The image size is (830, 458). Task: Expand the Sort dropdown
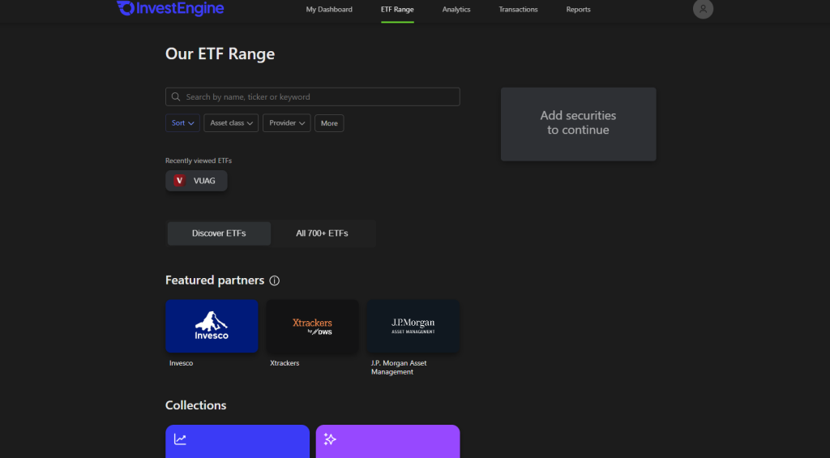182,123
